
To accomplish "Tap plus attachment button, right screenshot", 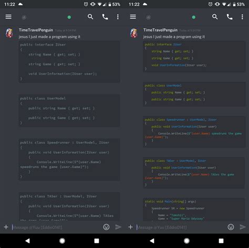I will click(130, 227).
